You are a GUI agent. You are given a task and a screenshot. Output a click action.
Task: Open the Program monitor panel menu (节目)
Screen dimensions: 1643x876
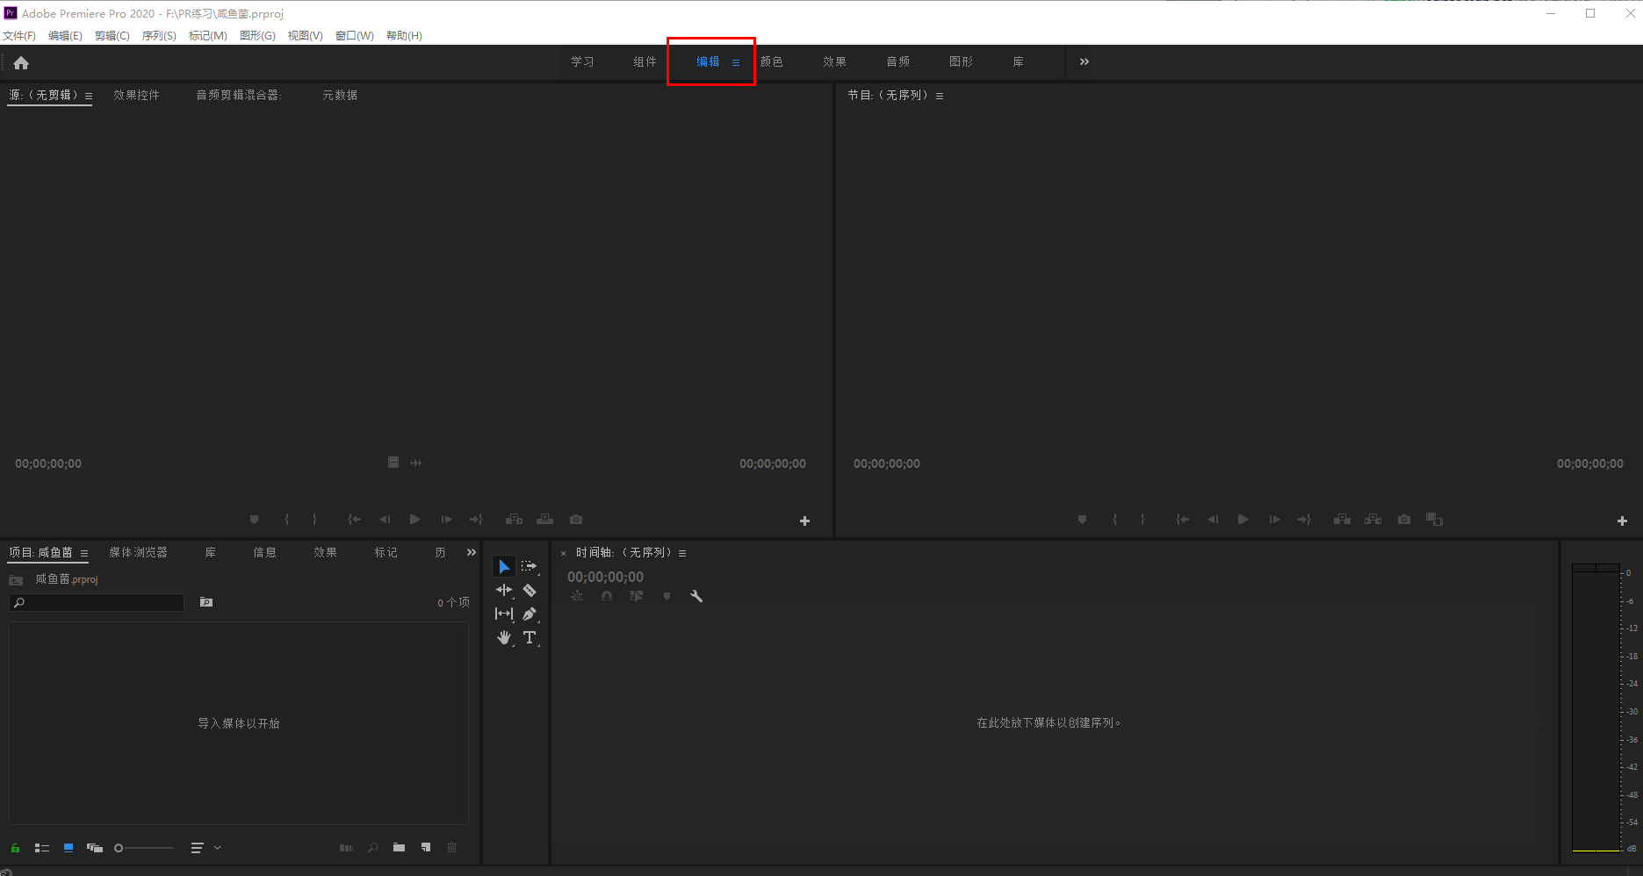(940, 97)
